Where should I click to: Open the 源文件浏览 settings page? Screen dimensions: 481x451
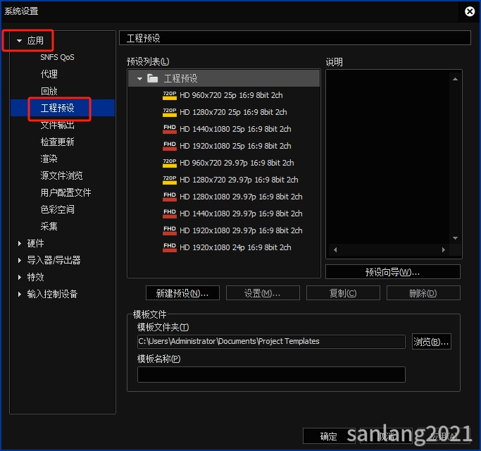tap(62, 175)
